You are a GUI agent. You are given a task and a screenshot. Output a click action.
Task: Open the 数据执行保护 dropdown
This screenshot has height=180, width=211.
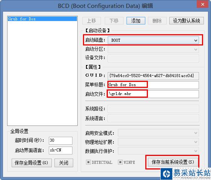tap(158, 151)
